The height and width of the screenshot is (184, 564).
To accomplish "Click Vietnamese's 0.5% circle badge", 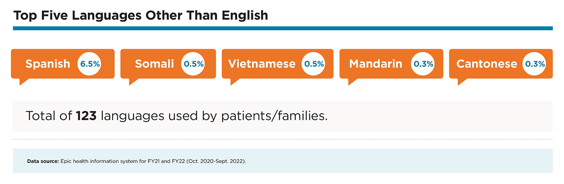I will (x=314, y=64).
